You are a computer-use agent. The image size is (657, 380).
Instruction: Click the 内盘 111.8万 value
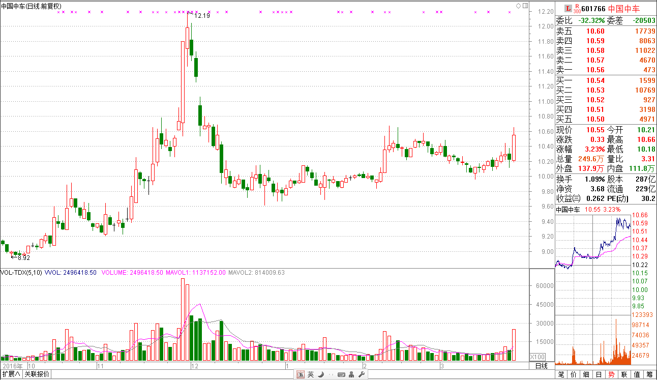[642, 168]
